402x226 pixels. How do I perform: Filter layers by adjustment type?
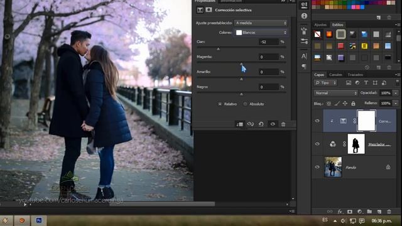(357, 83)
